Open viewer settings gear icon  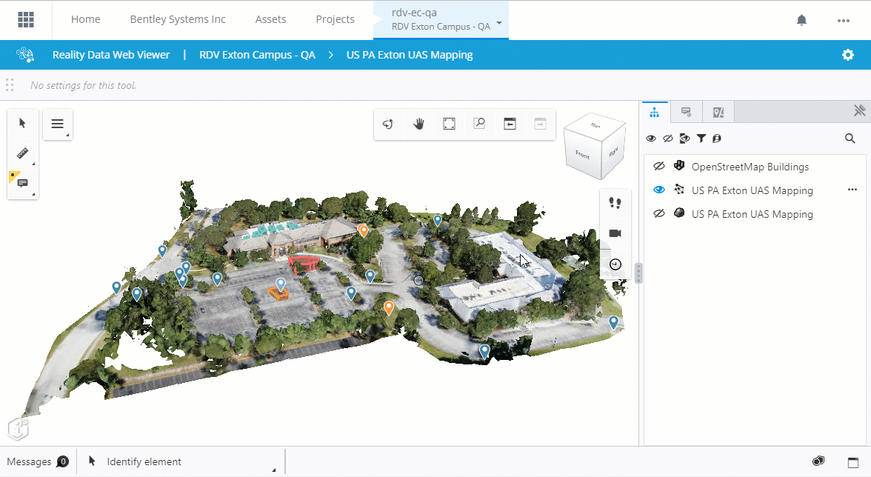(x=847, y=54)
